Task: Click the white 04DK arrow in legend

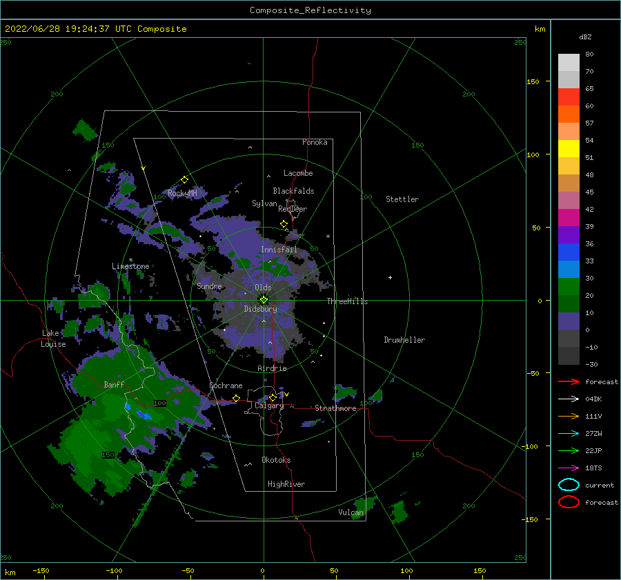Action: pos(569,399)
